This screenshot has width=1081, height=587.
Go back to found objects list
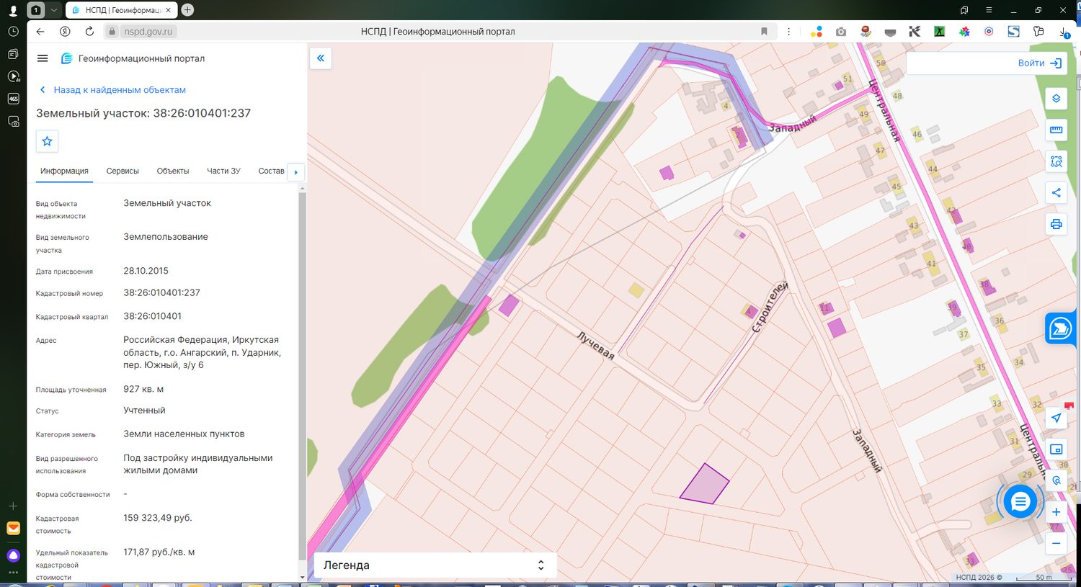[112, 90]
